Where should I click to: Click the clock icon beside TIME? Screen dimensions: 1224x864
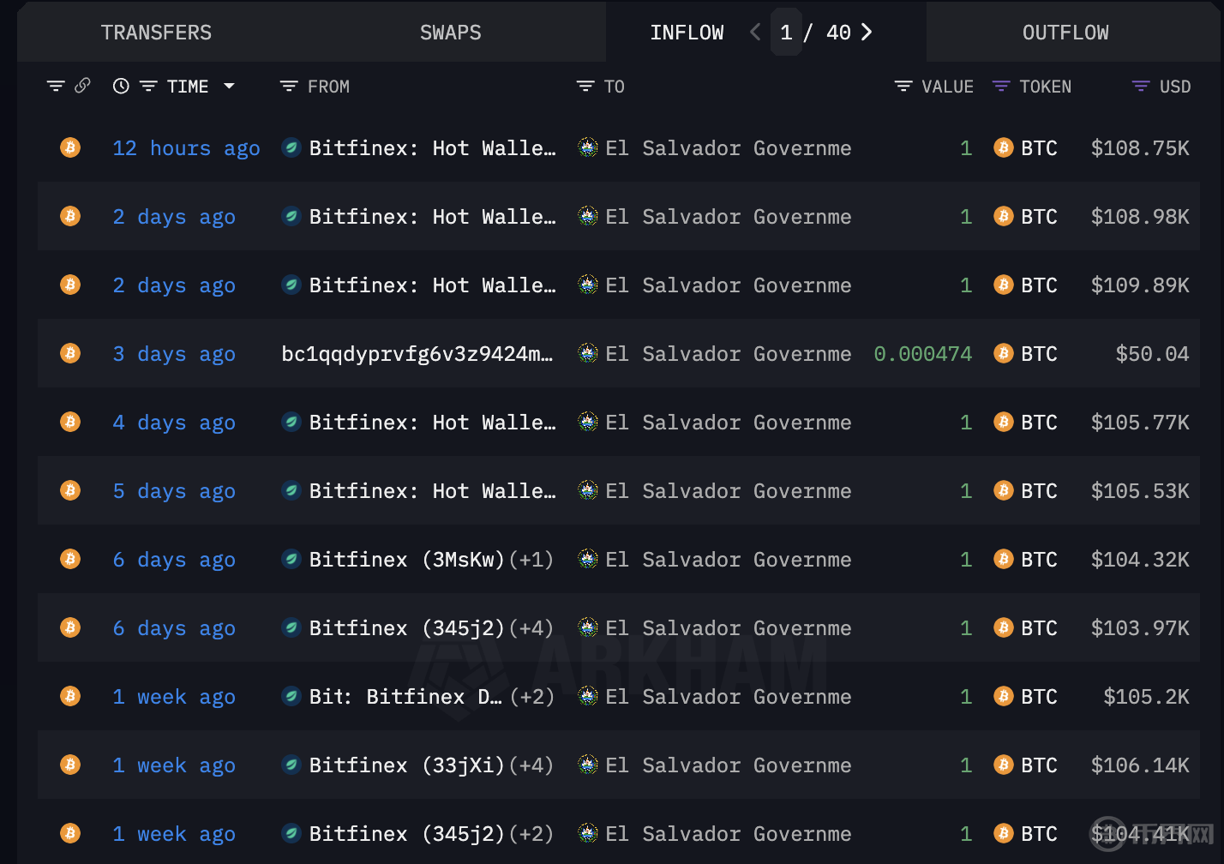[x=121, y=86]
